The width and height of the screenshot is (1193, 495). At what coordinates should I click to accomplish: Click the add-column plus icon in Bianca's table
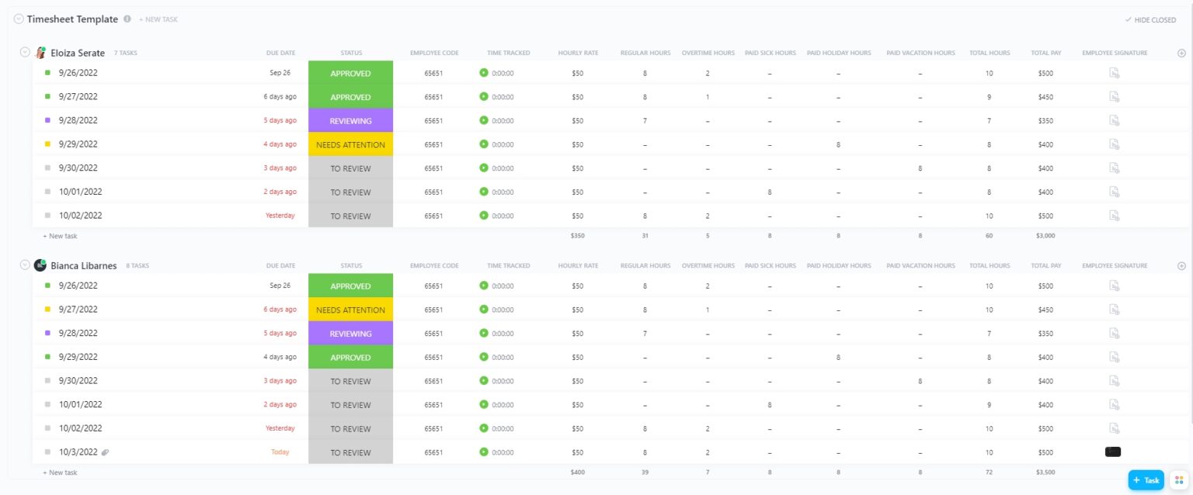pos(1181,265)
